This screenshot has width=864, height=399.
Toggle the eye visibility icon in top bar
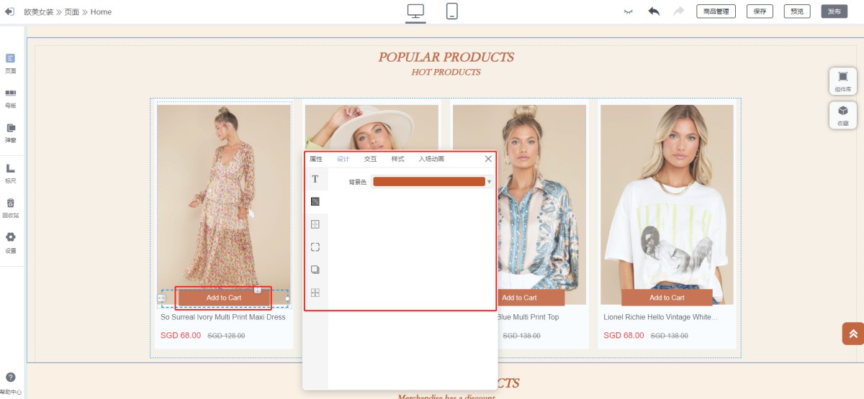pos(628,12)
